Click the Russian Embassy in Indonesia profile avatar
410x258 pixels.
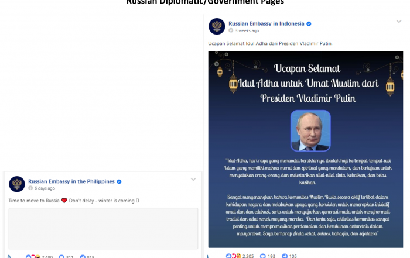point(217,26)
